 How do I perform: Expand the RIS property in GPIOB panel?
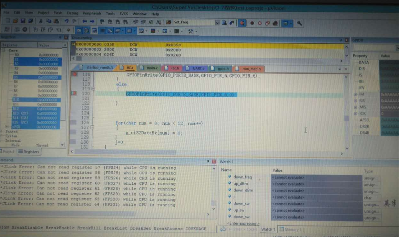click(x=355, y=101)
